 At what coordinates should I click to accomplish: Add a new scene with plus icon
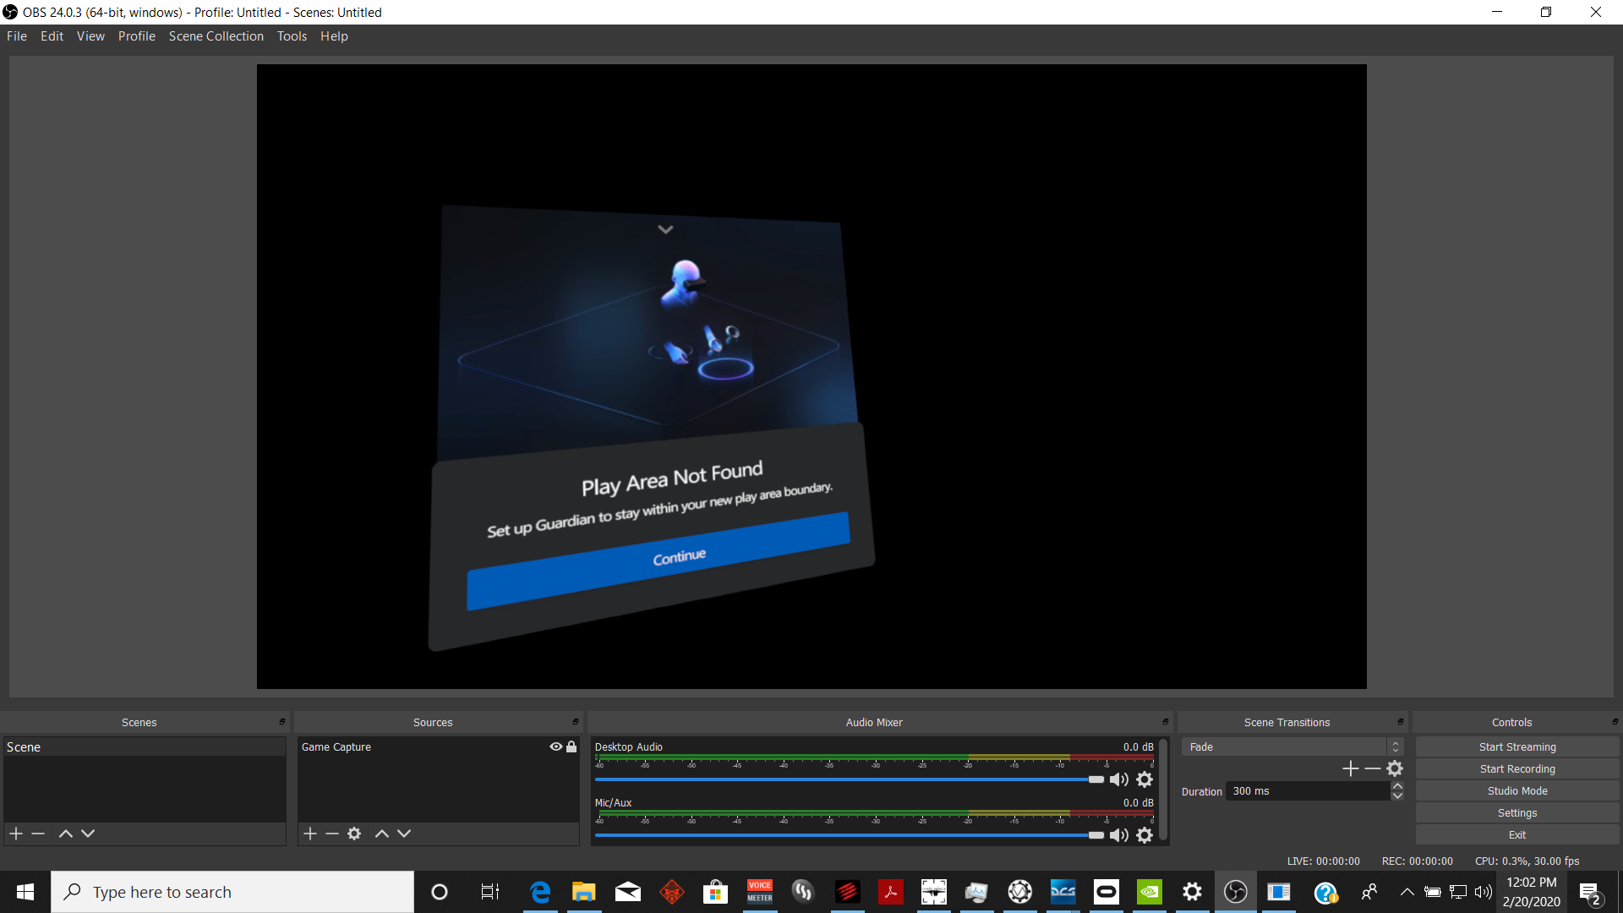pos(16,834)
